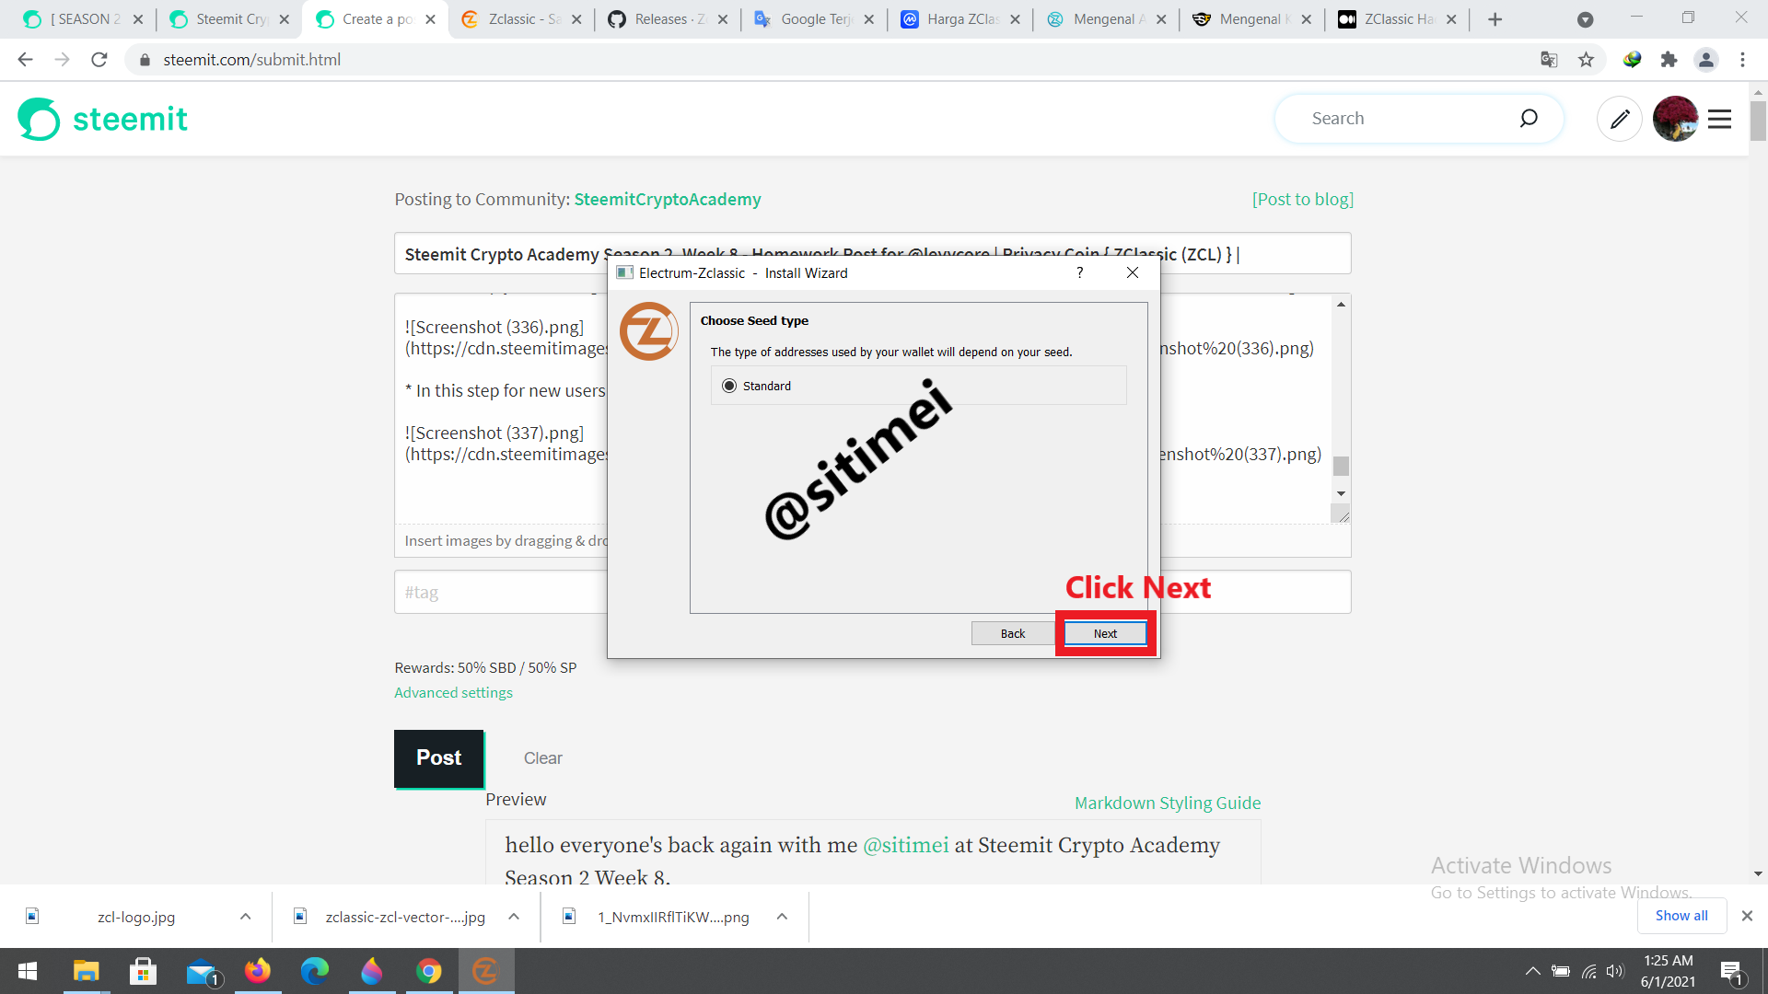Select the Standard seed type radio

(x=729, y=386)
